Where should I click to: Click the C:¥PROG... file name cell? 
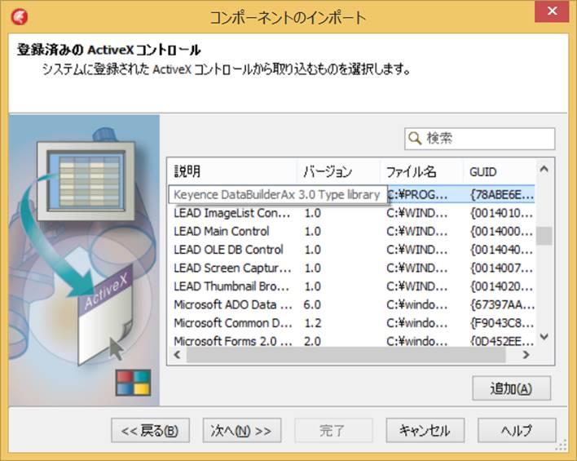(x=417, y=194)
